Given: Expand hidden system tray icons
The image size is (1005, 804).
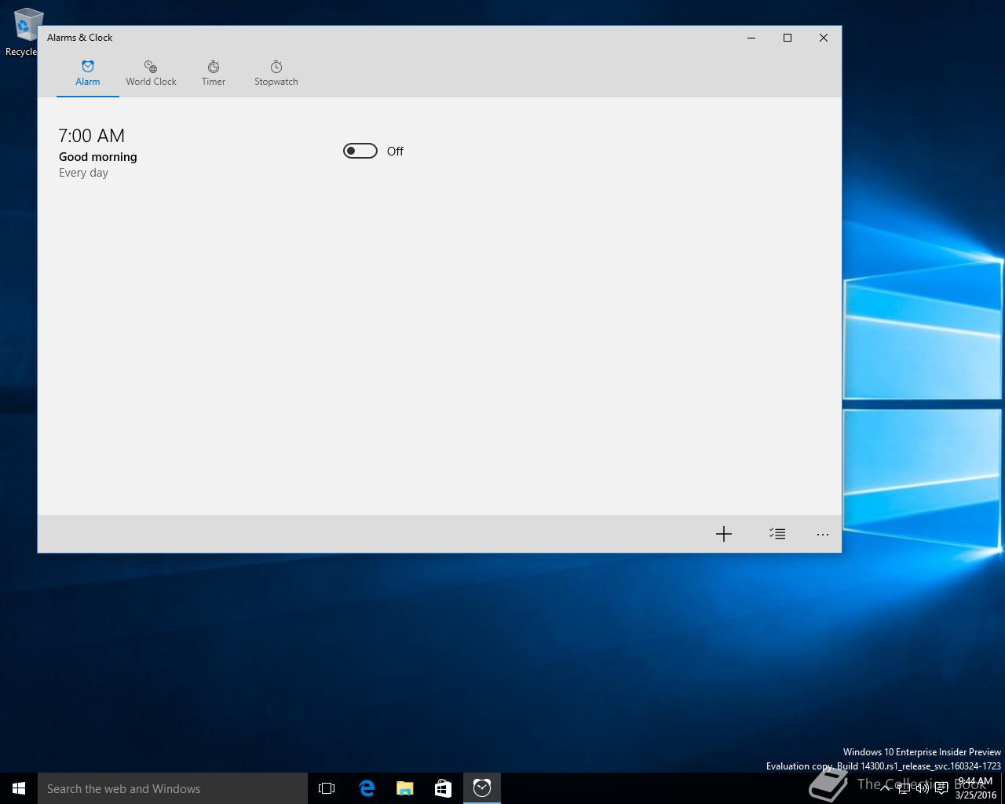Looking at the screenshot, I should (885, 788).
